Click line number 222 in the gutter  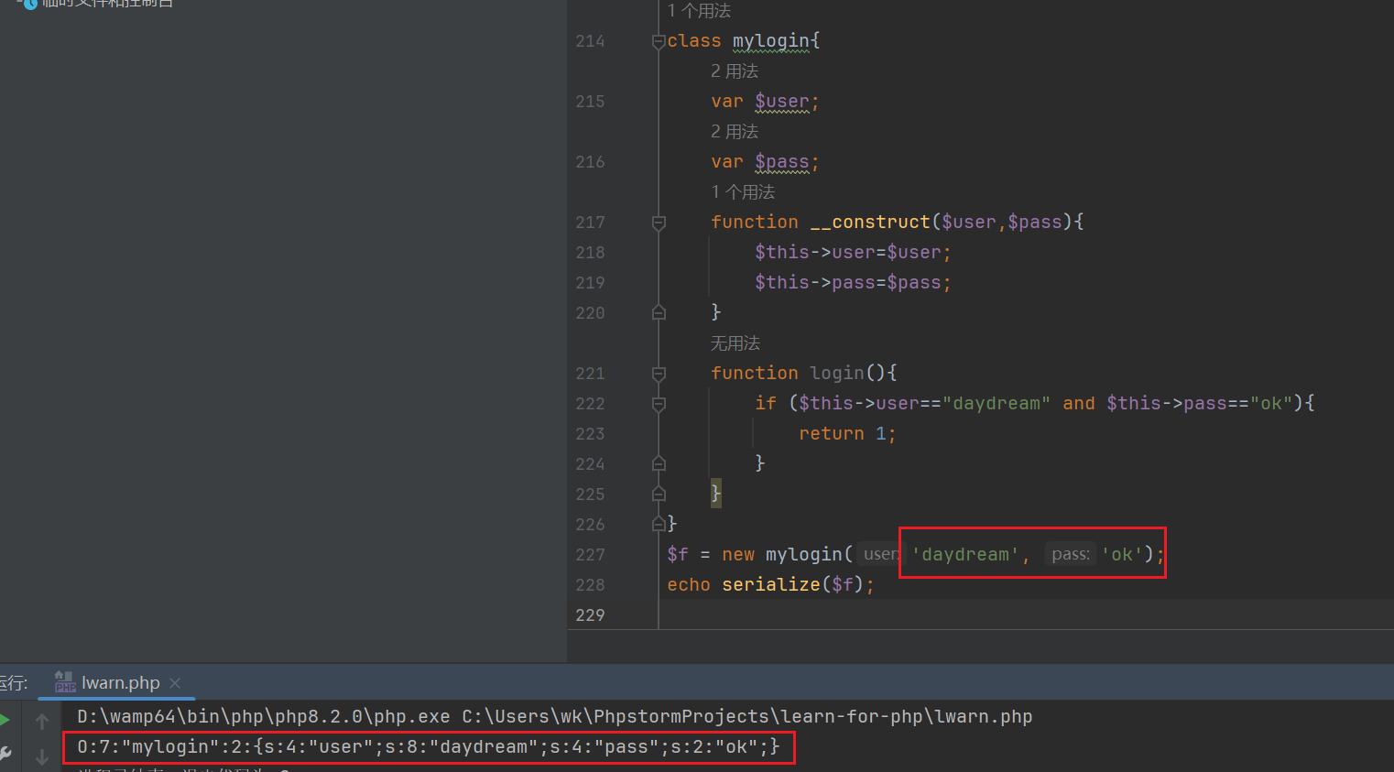pos(591,404)
